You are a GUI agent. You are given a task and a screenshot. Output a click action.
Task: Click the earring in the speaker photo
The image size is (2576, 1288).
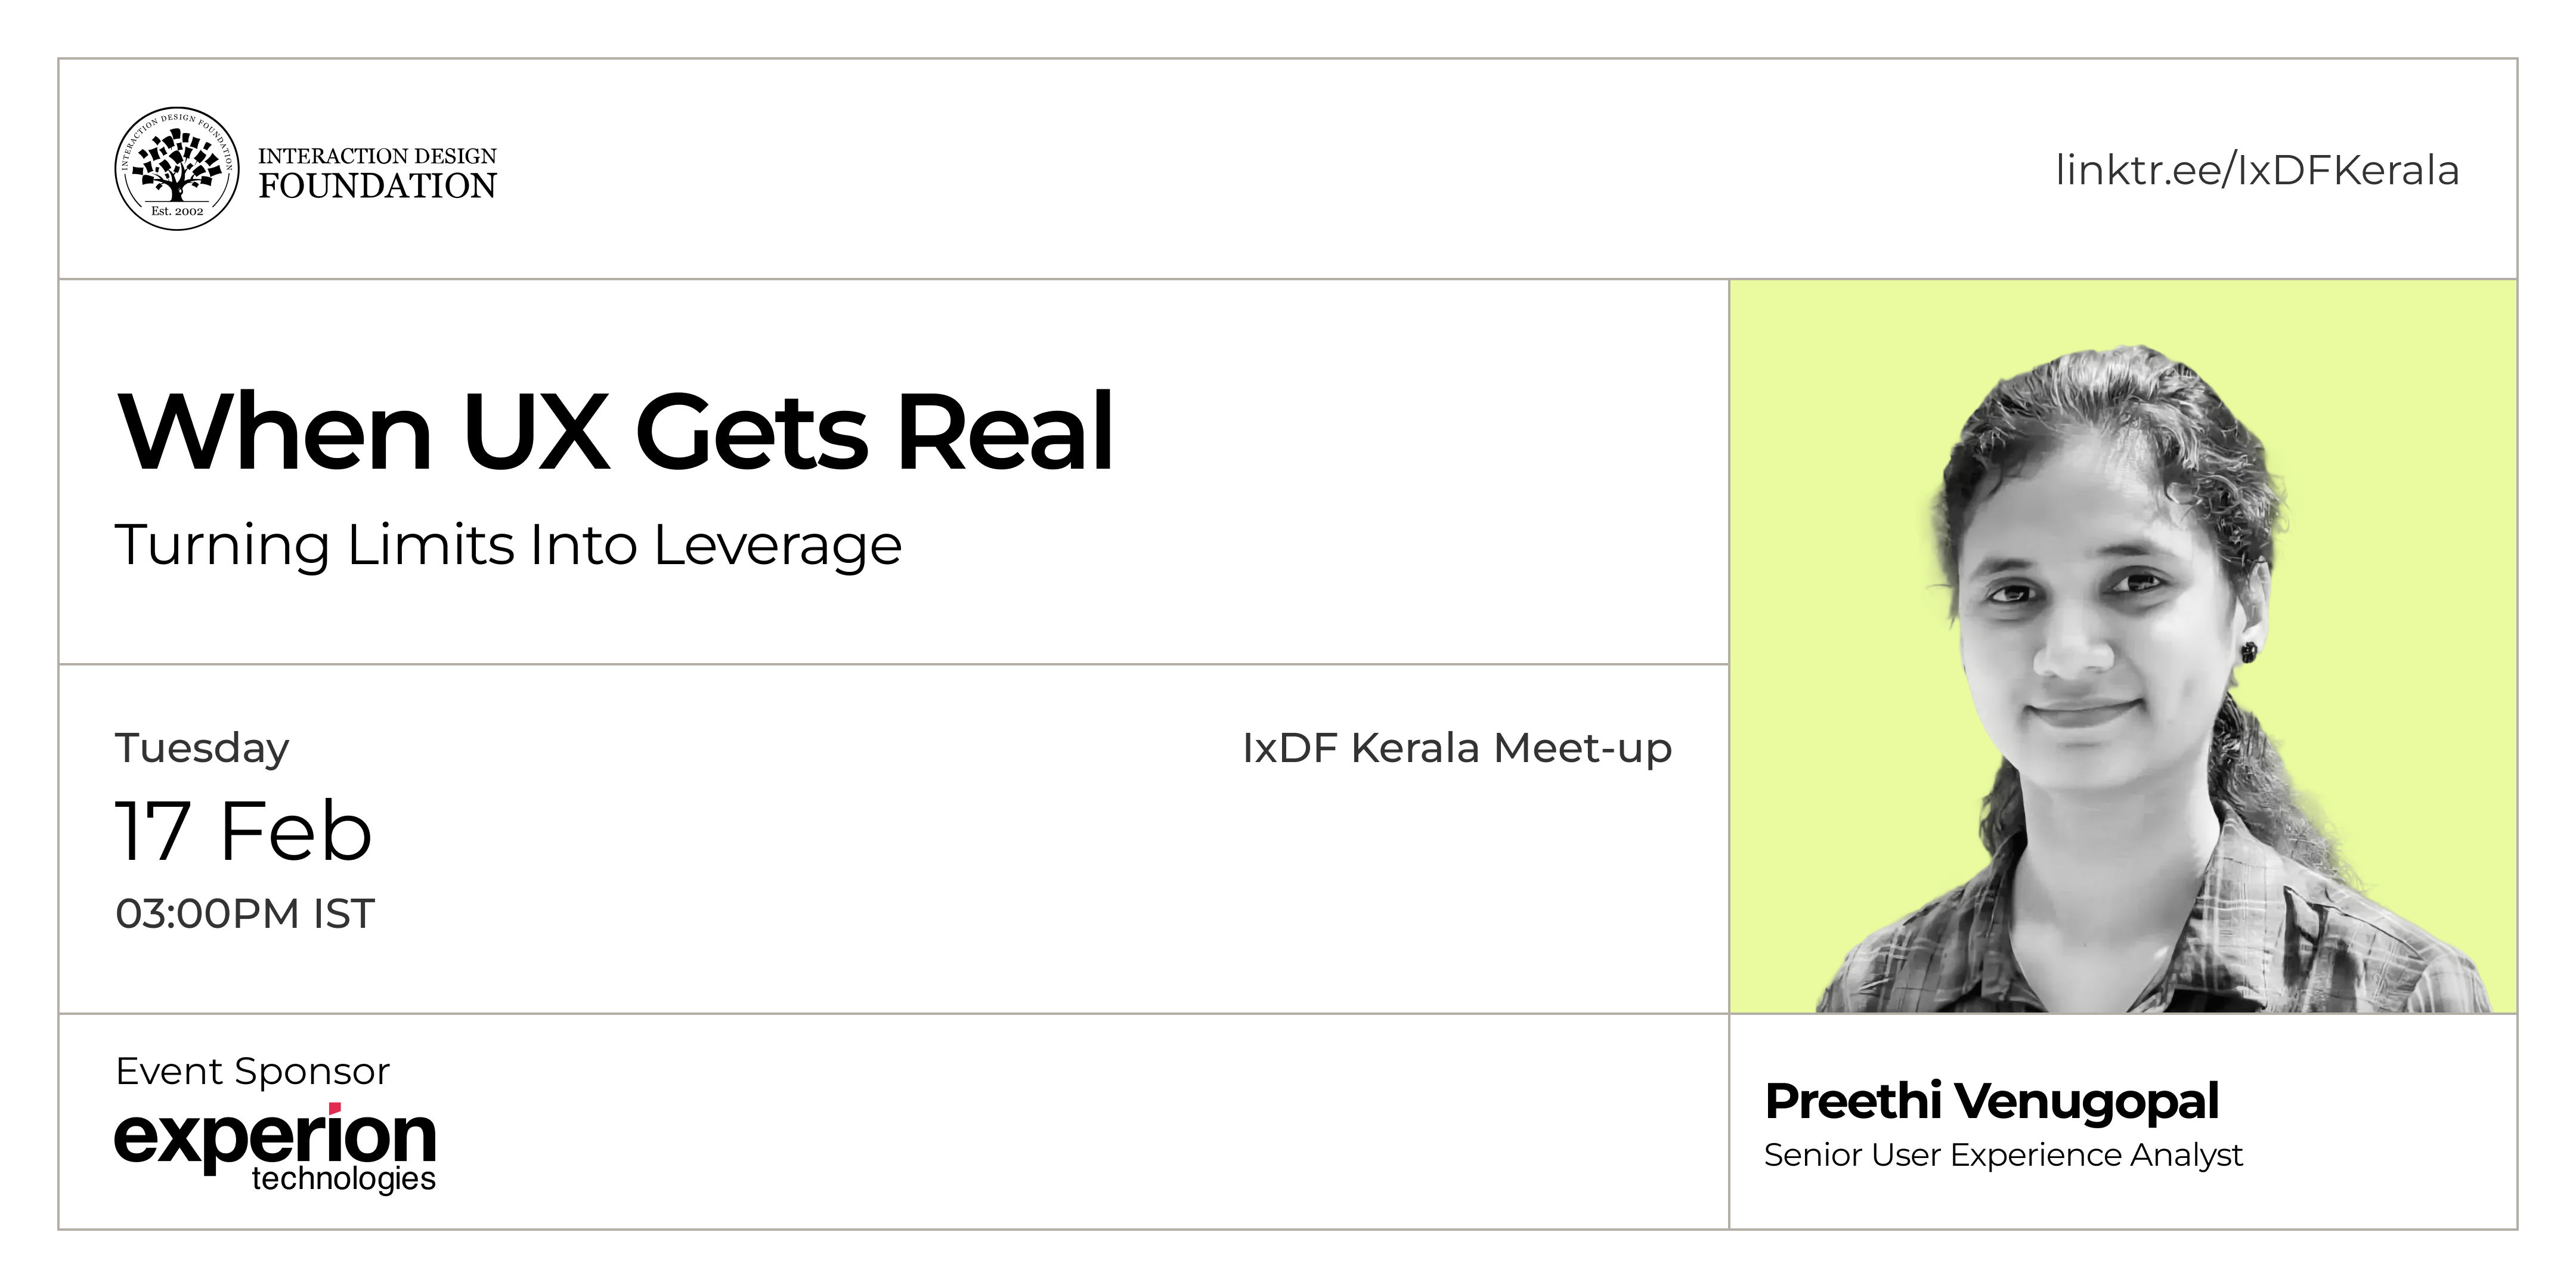tap(2249, 652)
